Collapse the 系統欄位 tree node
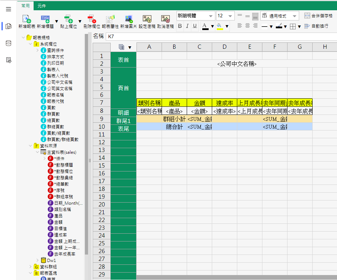The width and height of the screenshot is (337, 280). pyautogui.click(x=30, y=44)
